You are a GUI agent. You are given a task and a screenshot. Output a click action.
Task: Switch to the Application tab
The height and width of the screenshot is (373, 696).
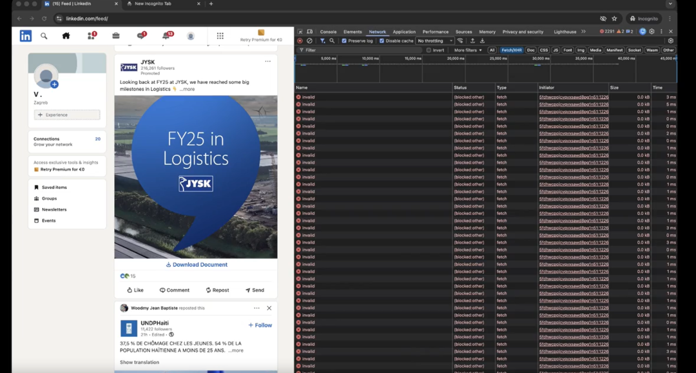404,32
